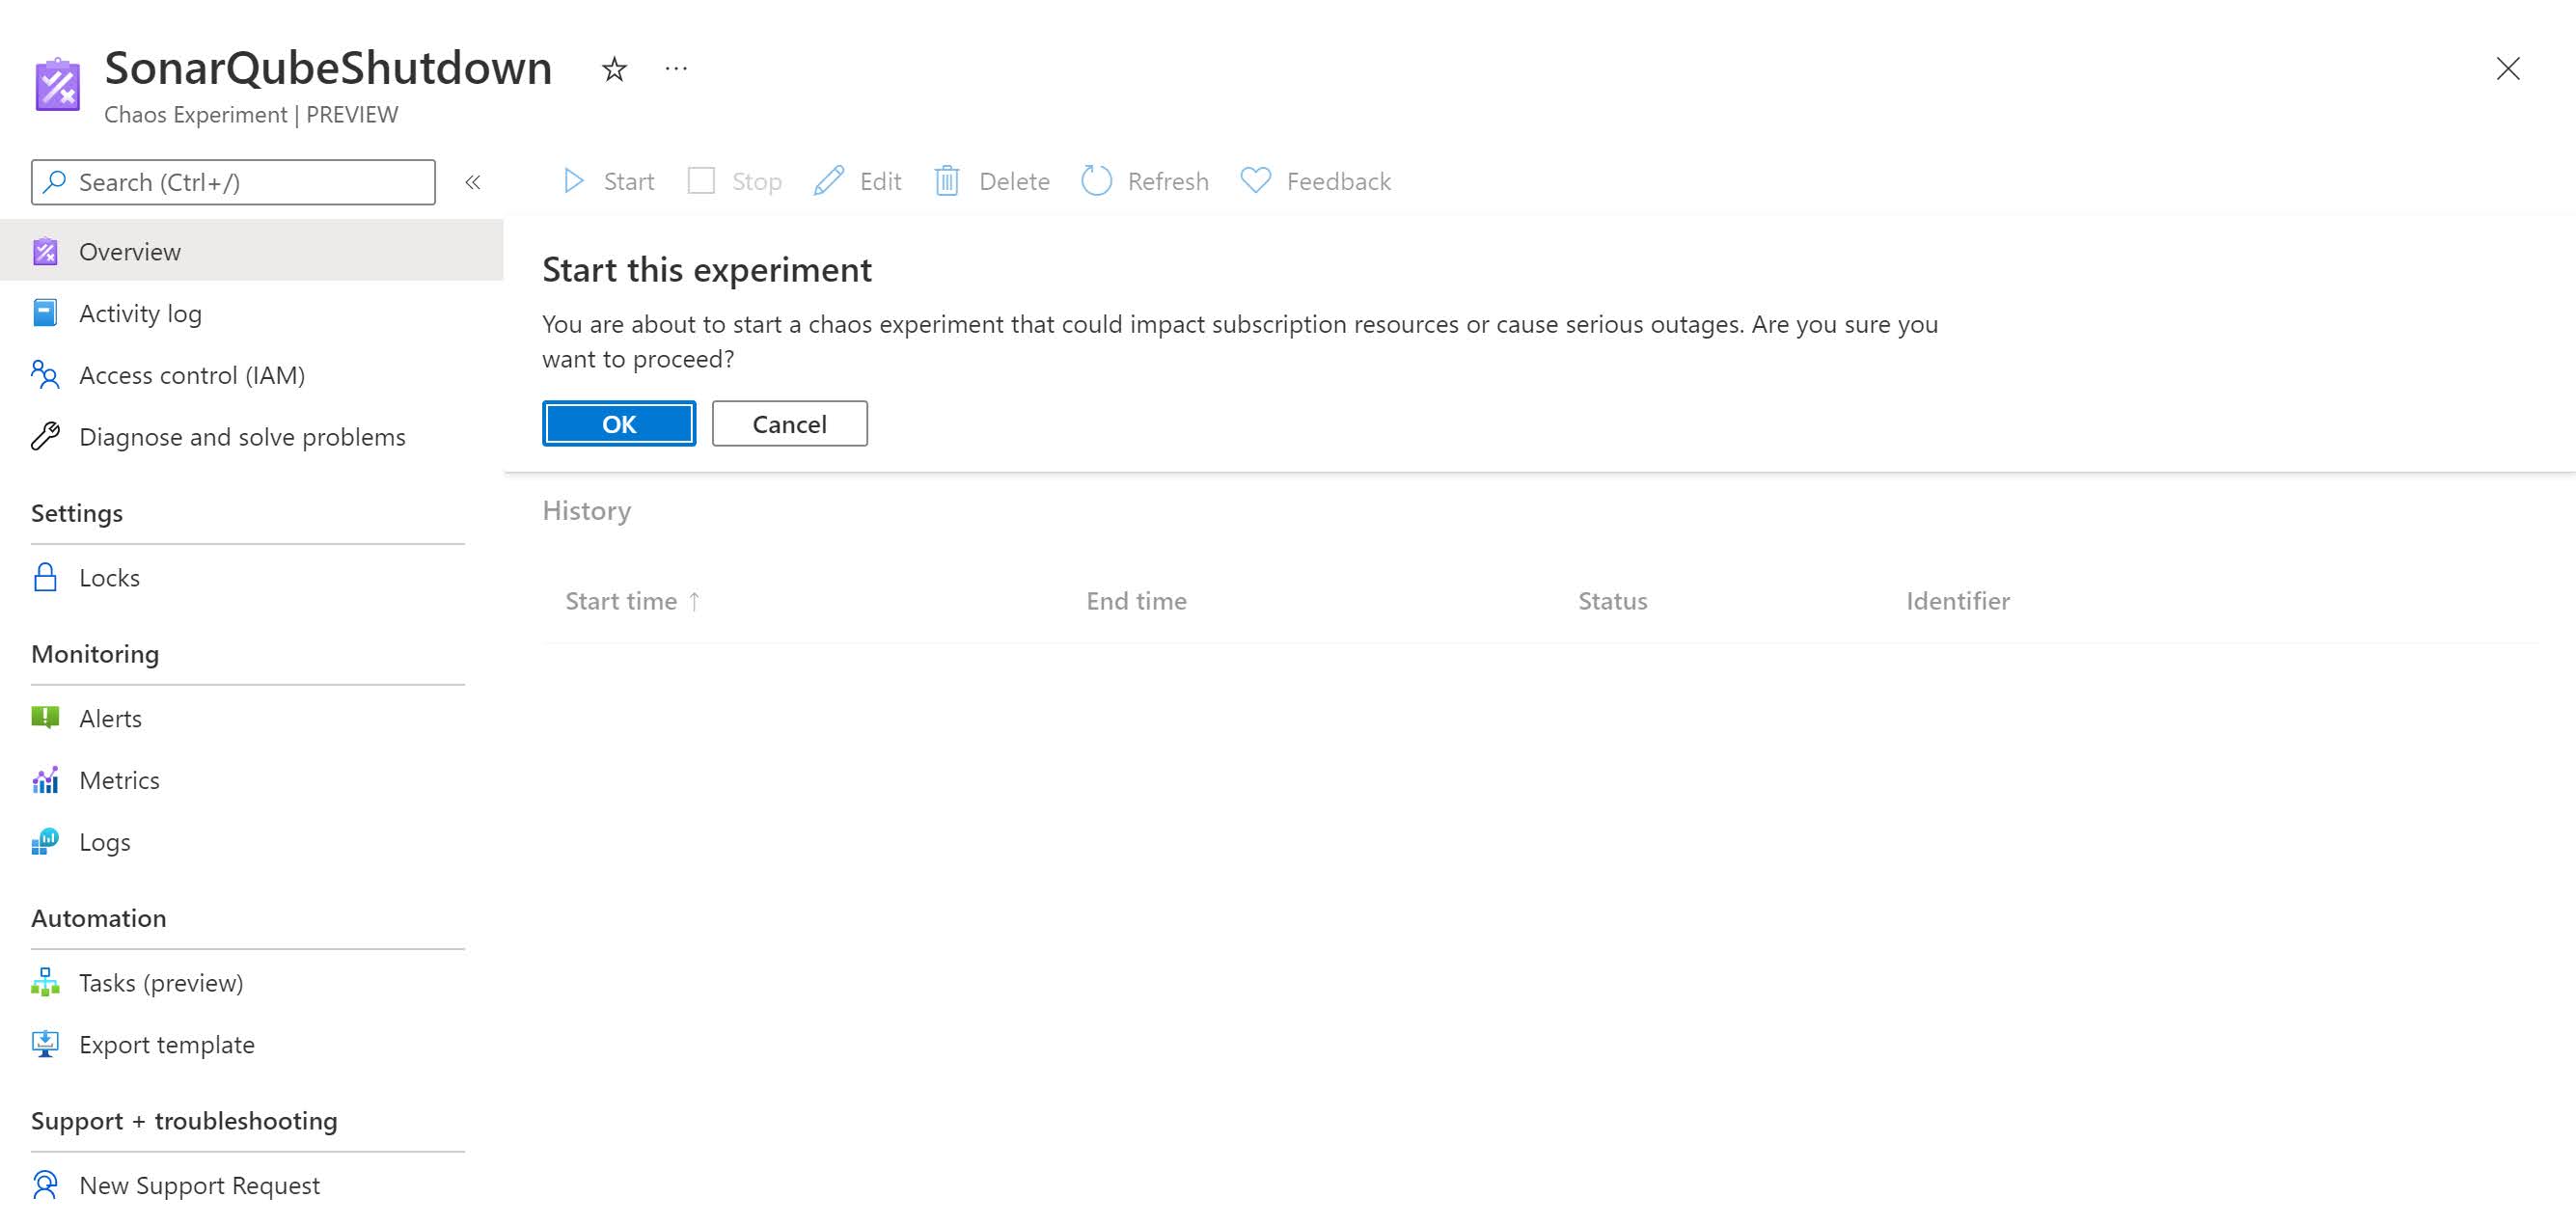
Task: Cancel starting the experiment
Action: [789, 424]
